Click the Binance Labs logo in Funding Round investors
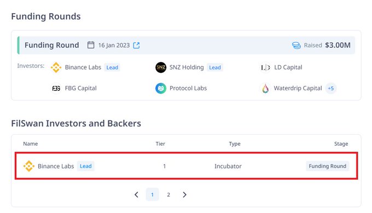The width and height of the screenshot is (372, 213). click(x=56, y=67)
